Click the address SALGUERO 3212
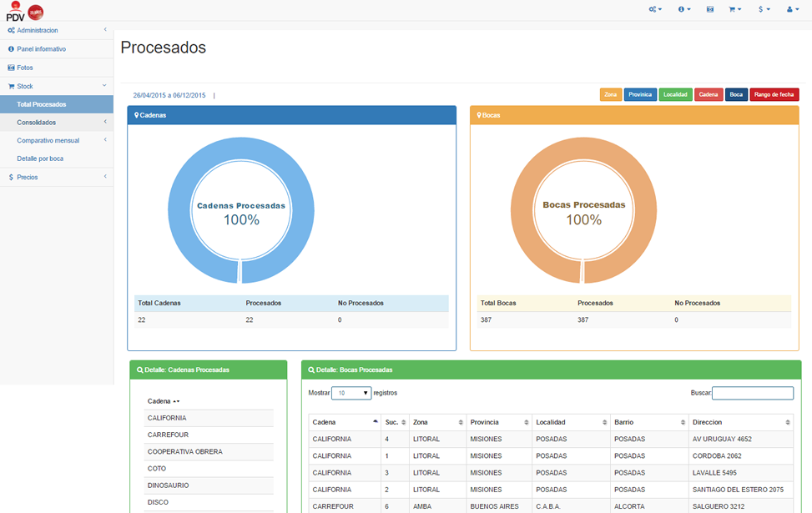The width and height of the screenshot is (812, 513). pyautogui.click(x=719, y=506)
